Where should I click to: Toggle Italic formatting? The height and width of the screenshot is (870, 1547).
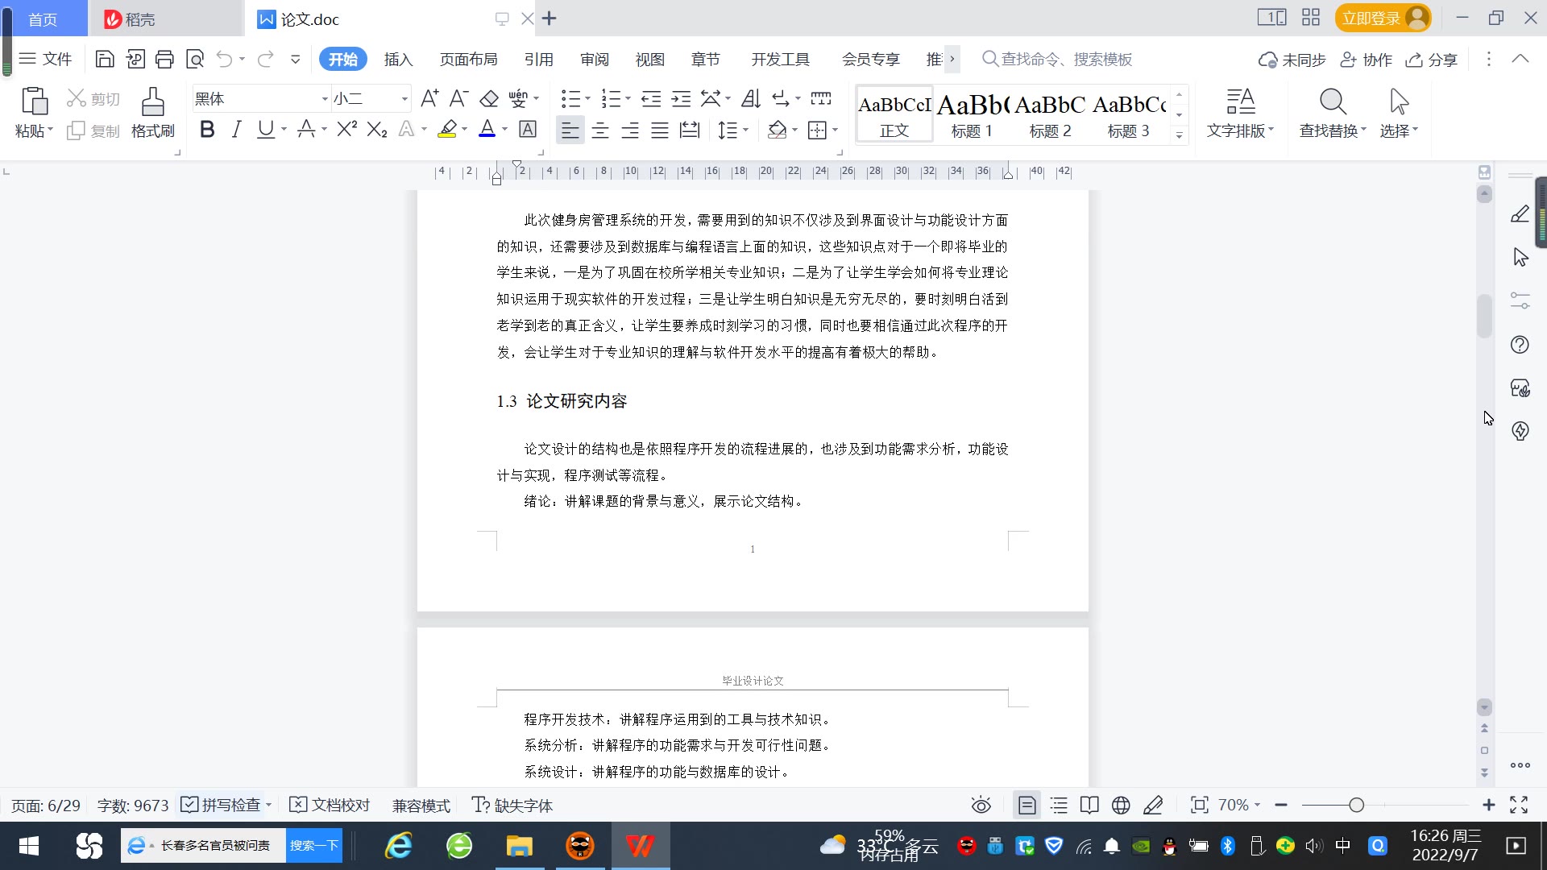236,130
